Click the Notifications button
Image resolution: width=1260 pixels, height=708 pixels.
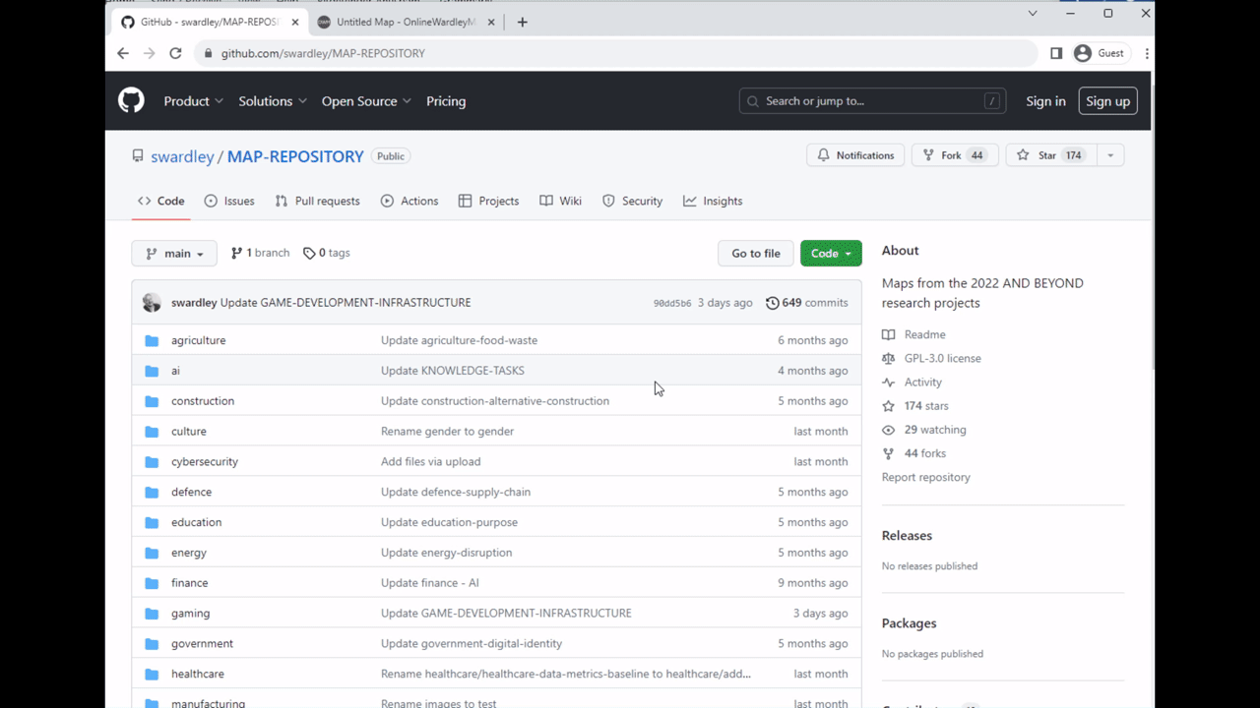click(x=855, y=155)
